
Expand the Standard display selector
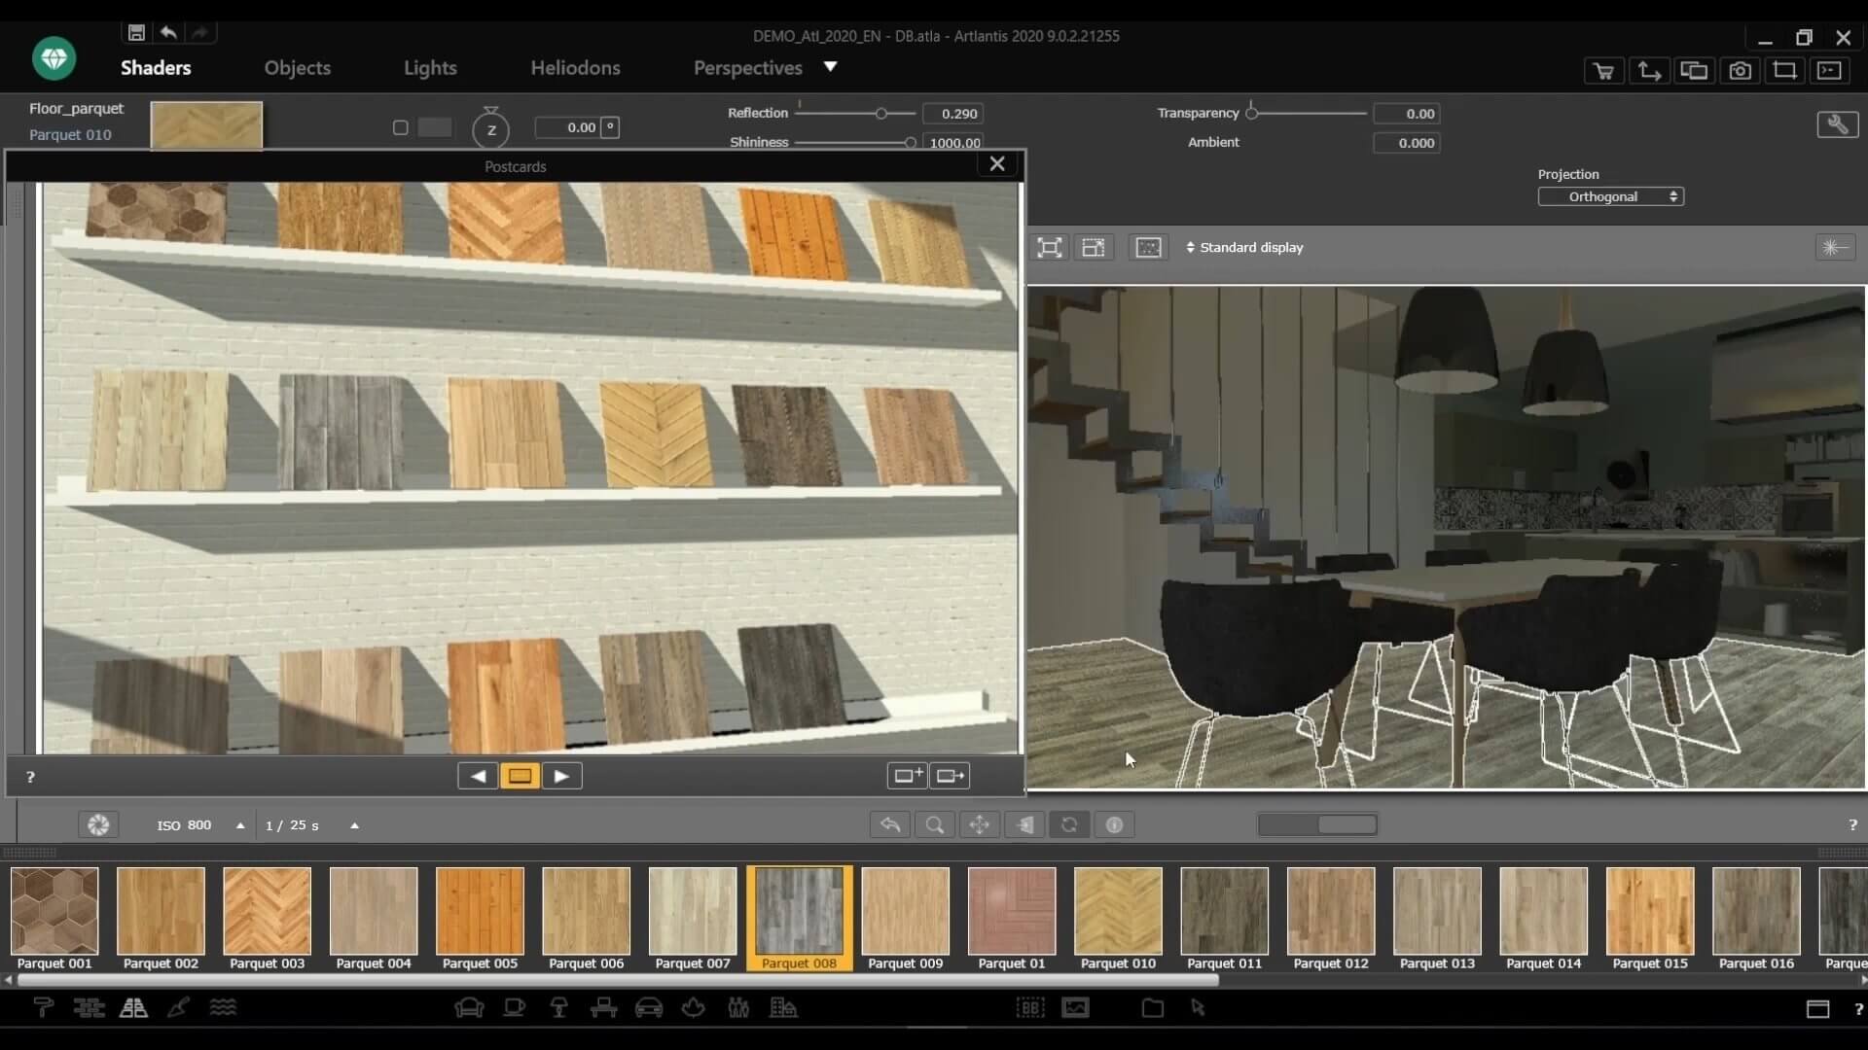(x=1244, y=248)
